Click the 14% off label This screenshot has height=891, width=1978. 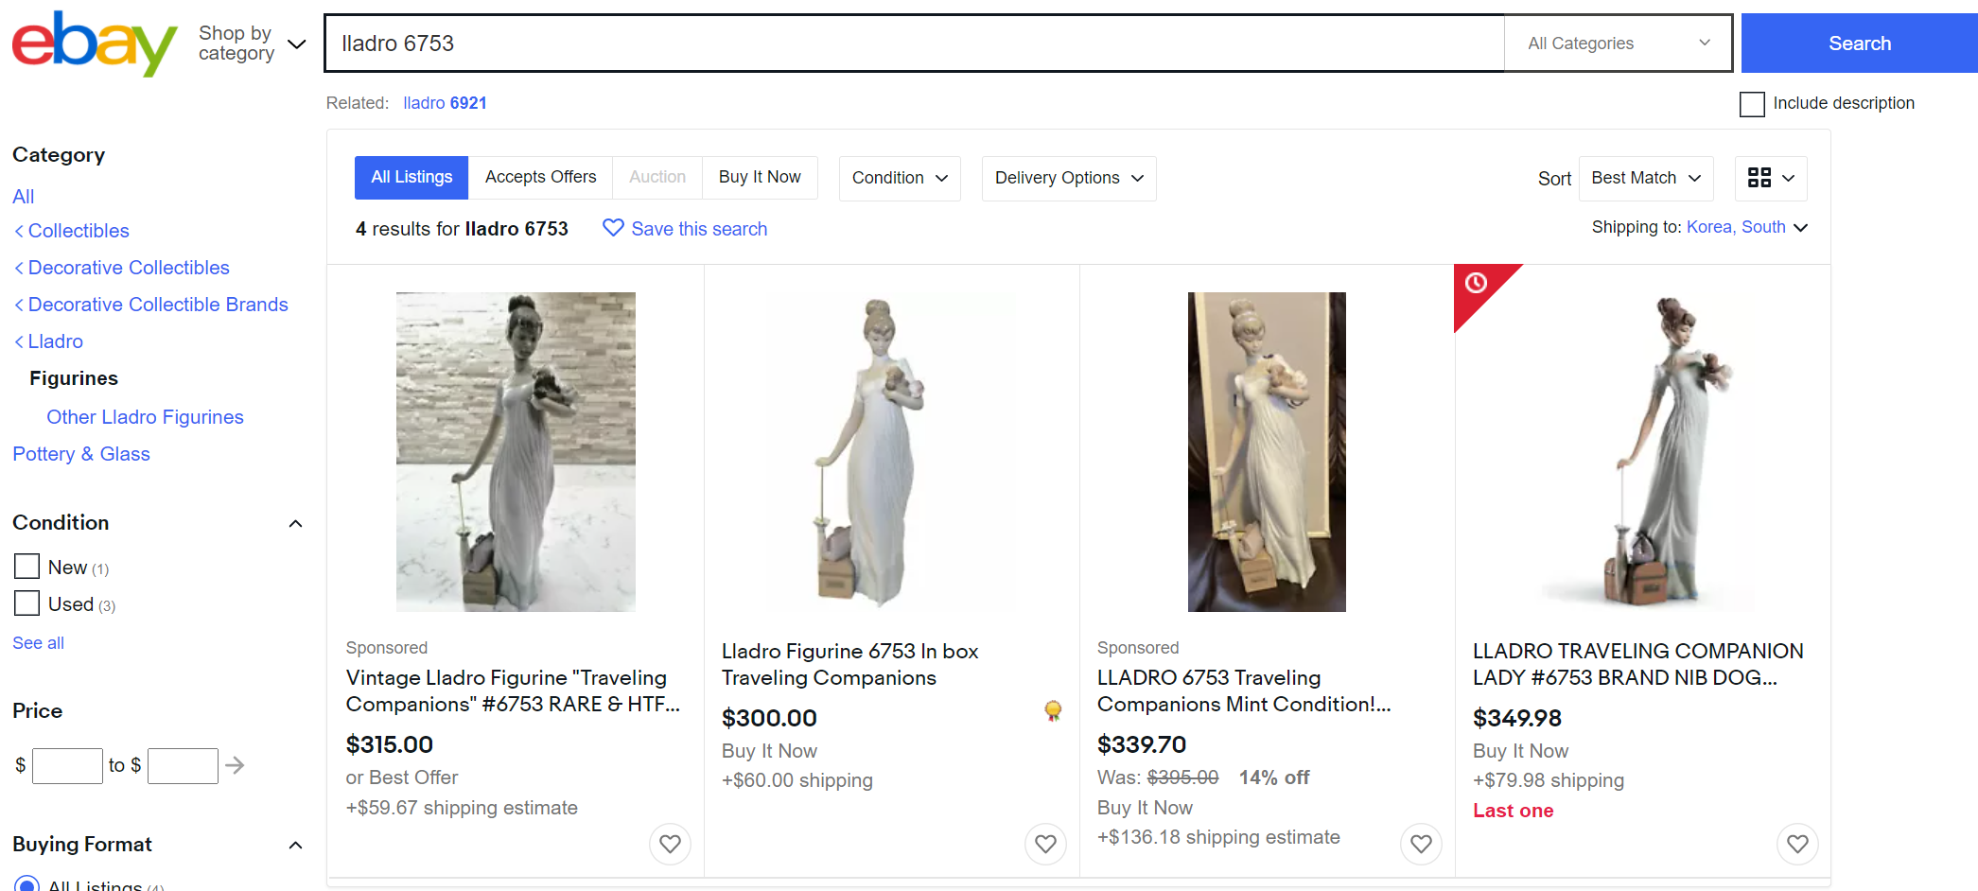click(x=1274, y=777)
